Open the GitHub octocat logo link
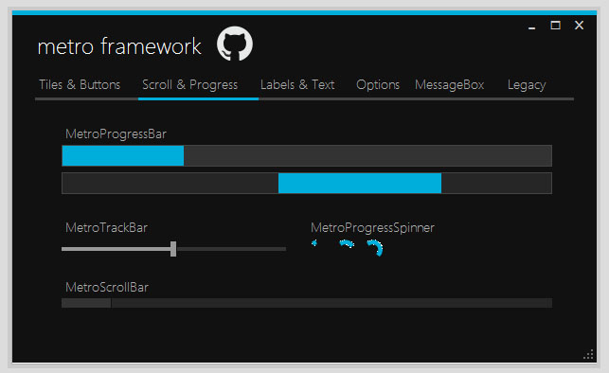Viewport: 609px width, 373px height. (235, 44)
